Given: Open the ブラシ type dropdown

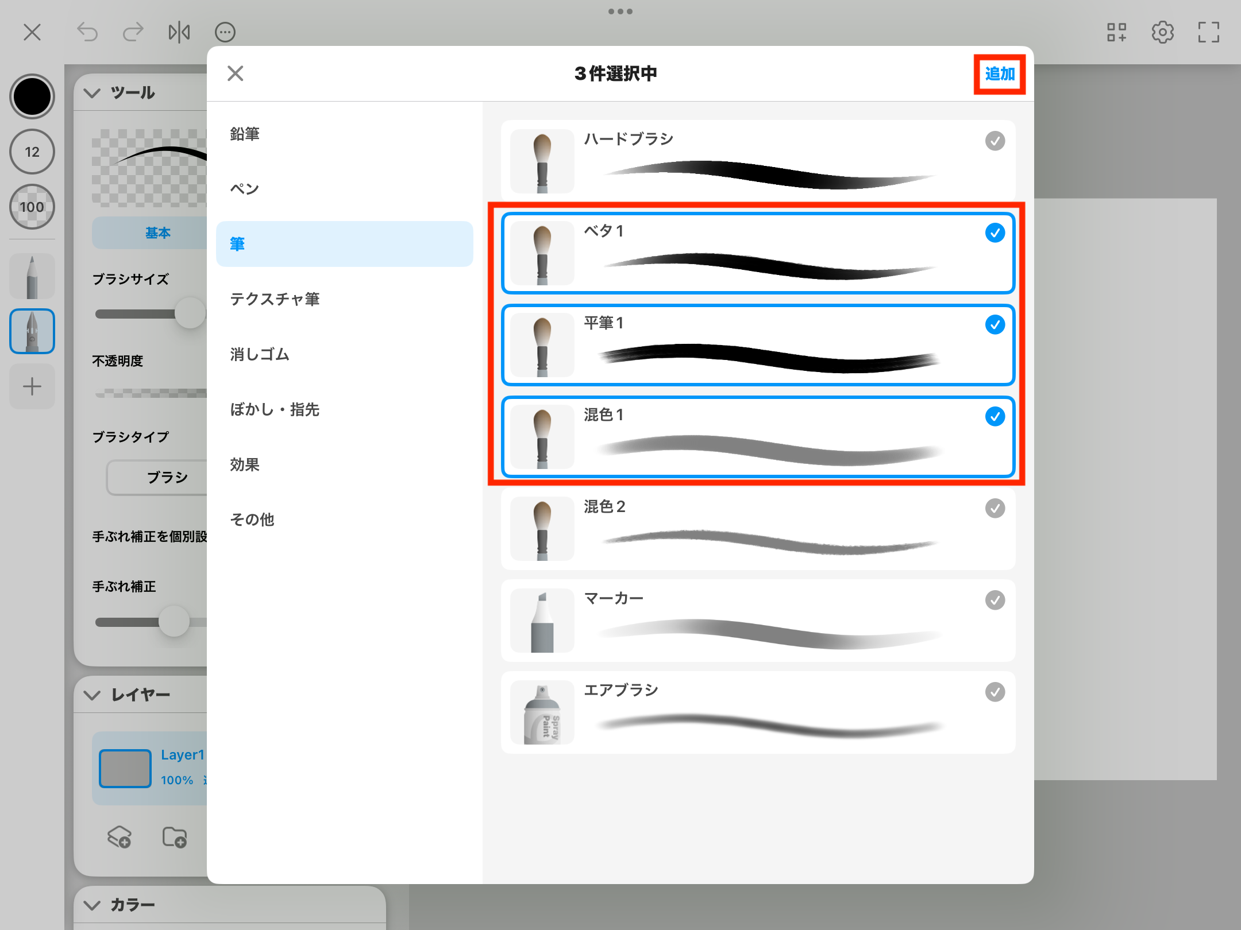Looking at the screenshot, I should click(x=157, y=478).
